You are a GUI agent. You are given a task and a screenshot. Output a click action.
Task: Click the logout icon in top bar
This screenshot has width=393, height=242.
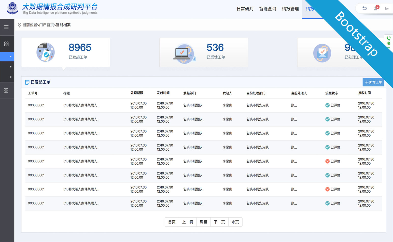pyautogui.click(x=387, y=8)
